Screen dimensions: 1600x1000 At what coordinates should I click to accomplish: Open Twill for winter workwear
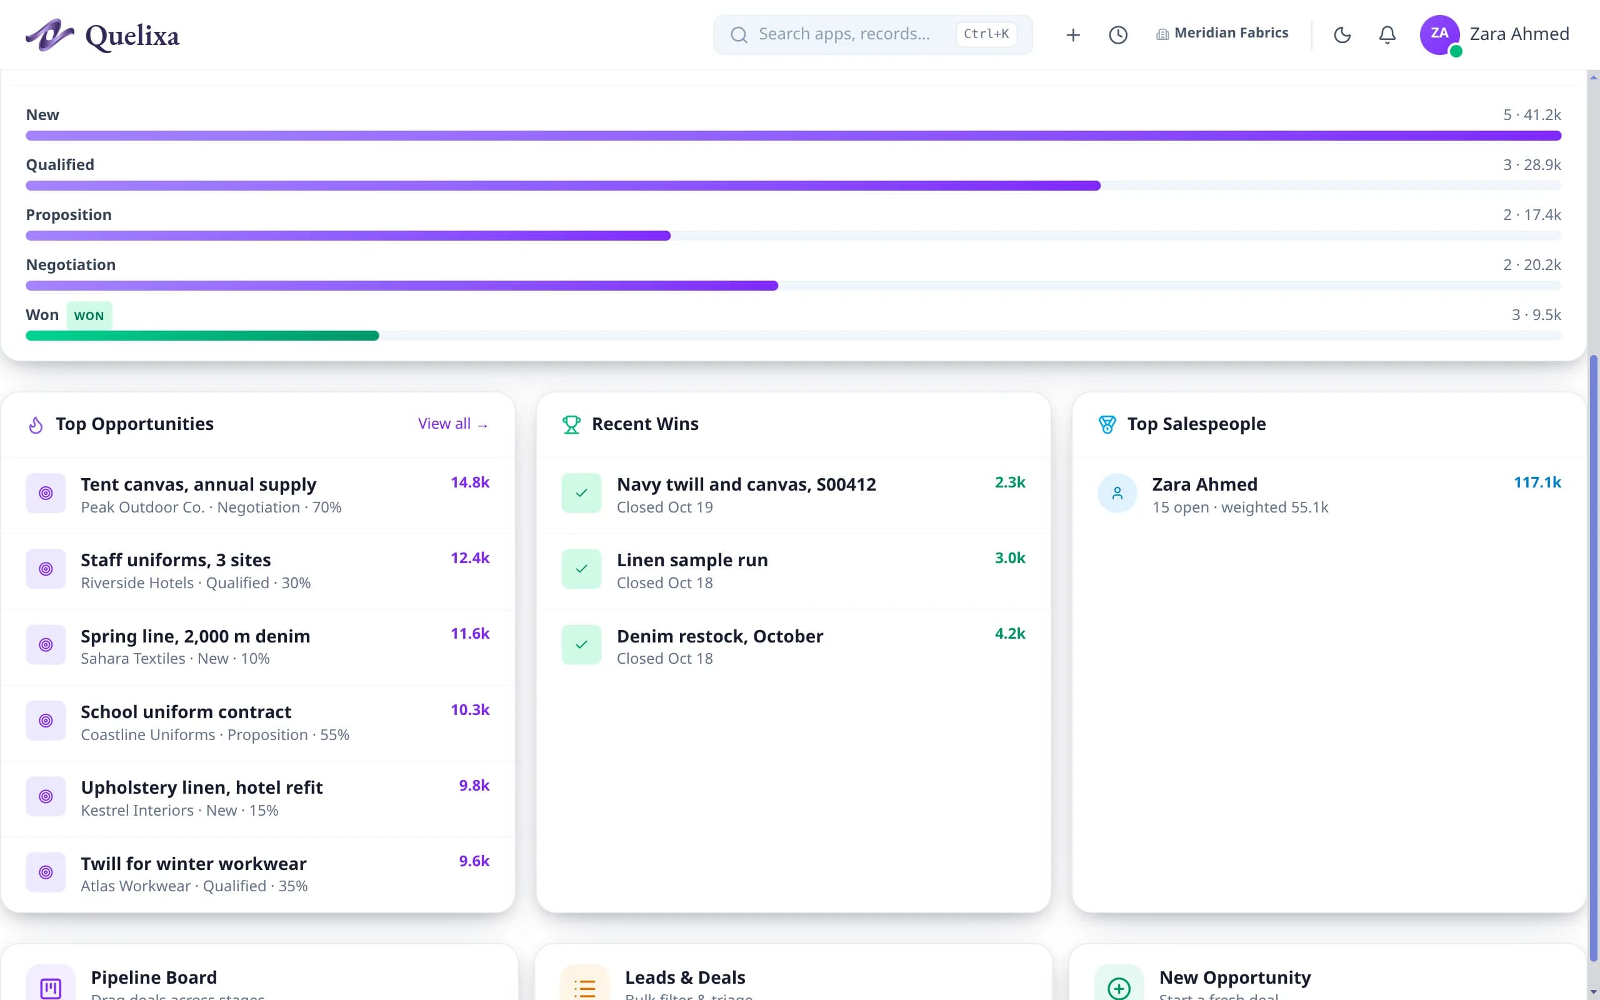(x=258, y=874)
